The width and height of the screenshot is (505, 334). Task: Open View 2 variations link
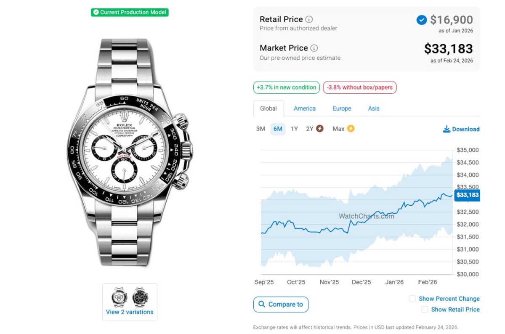click(130, 312)
